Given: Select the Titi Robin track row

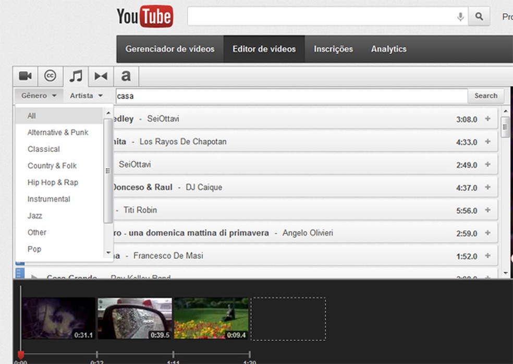Looking at the screenshot, I should tap(305, 210).
